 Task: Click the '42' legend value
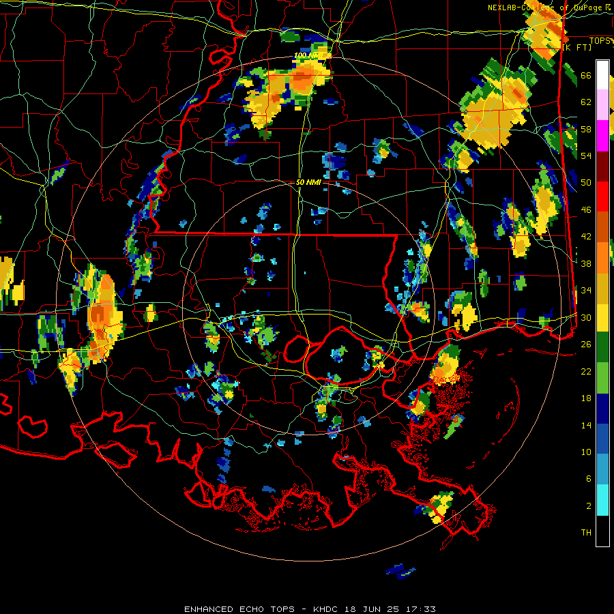tap(586, 237)
